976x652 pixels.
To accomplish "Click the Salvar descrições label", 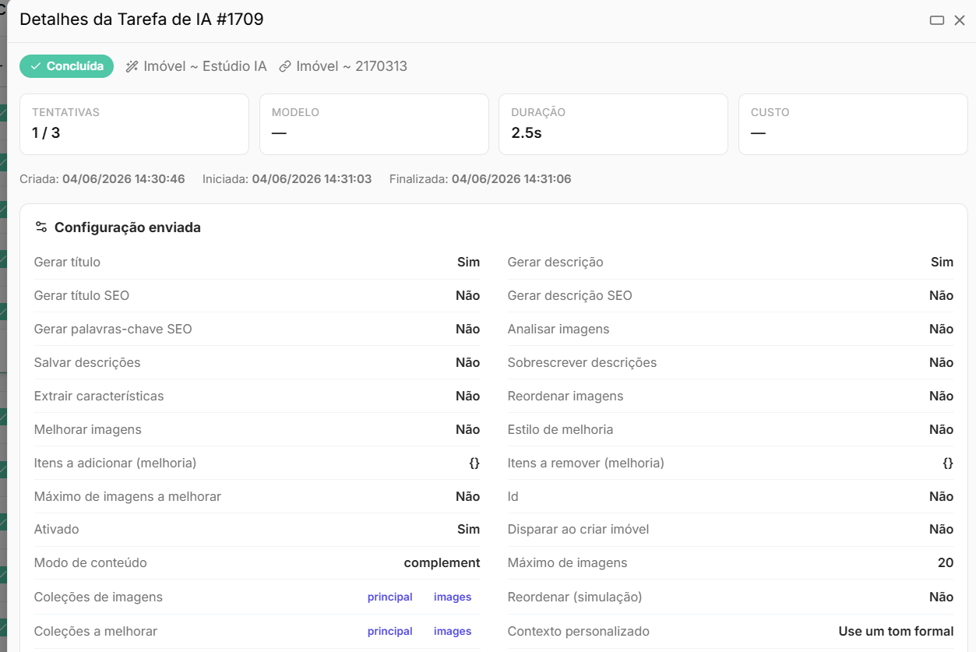I will pos(87,363).
